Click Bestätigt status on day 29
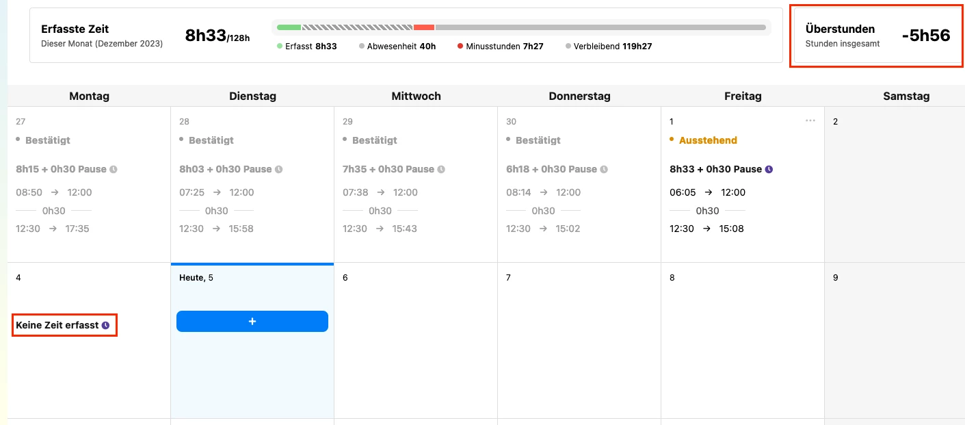The height and width of the screenshot is (425, 965). 375,140
